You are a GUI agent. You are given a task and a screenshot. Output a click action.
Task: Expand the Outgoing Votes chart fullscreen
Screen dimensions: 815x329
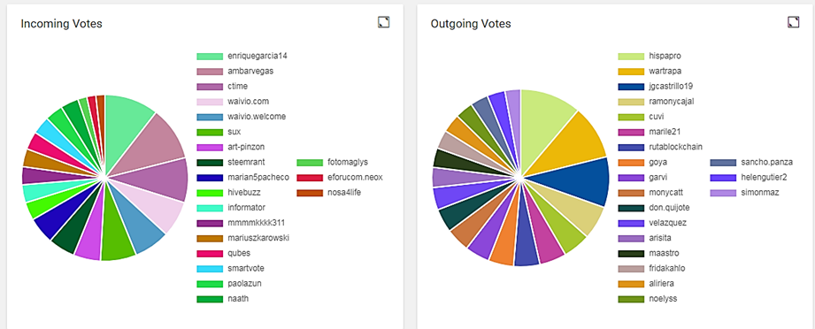point(794,22)
